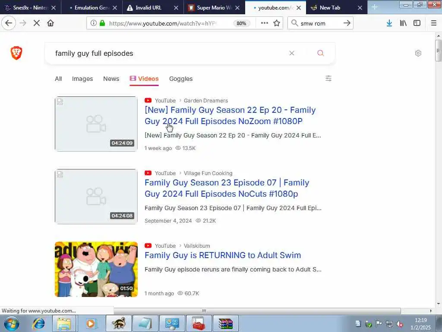Click the 80% zoom level indicator

tap(241, 23)
